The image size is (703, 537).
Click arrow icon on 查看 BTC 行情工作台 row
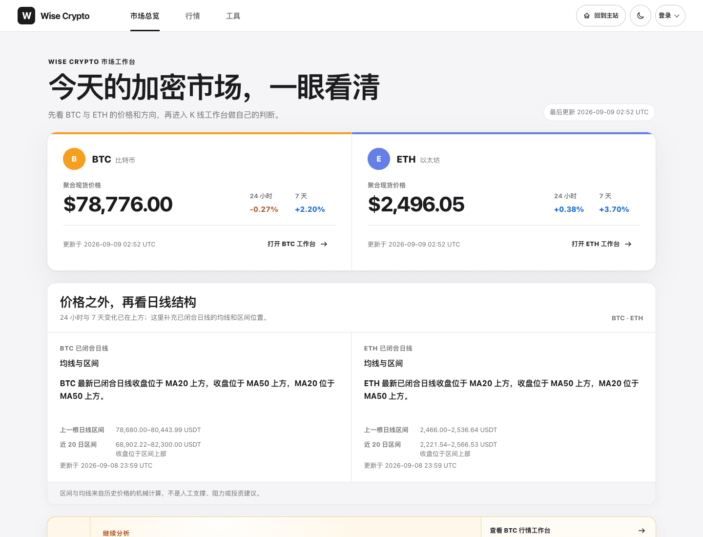click(642, 530)
